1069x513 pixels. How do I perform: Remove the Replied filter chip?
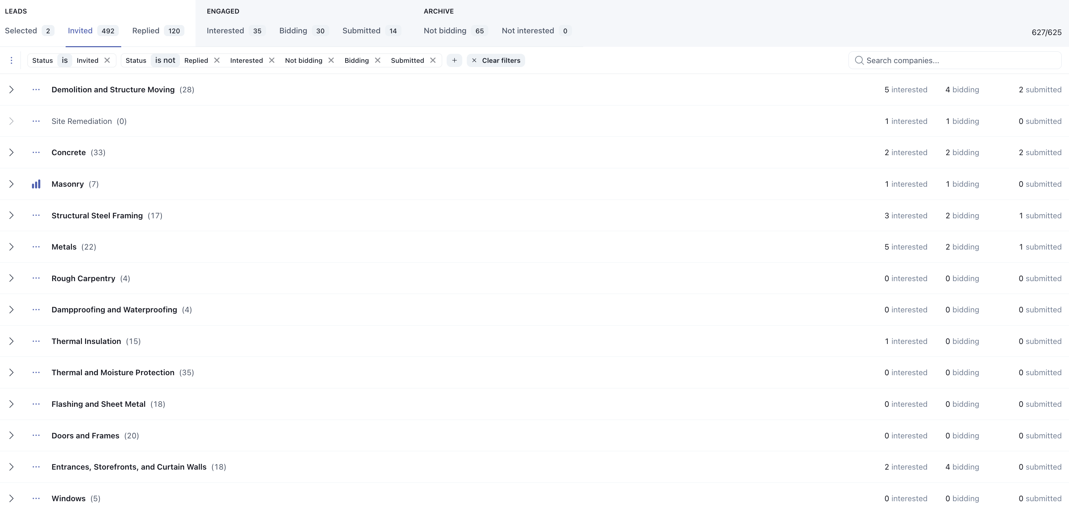click(217, 60)
